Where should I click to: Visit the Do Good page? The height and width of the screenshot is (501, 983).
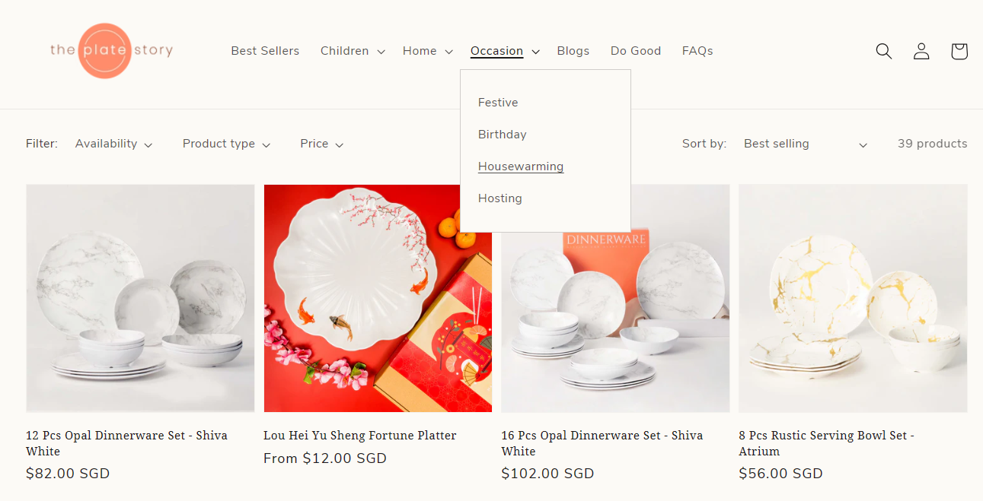click(635, 51)
